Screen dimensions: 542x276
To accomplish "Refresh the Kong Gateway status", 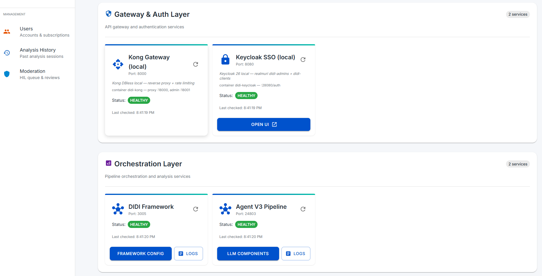I will pos(196,64).
